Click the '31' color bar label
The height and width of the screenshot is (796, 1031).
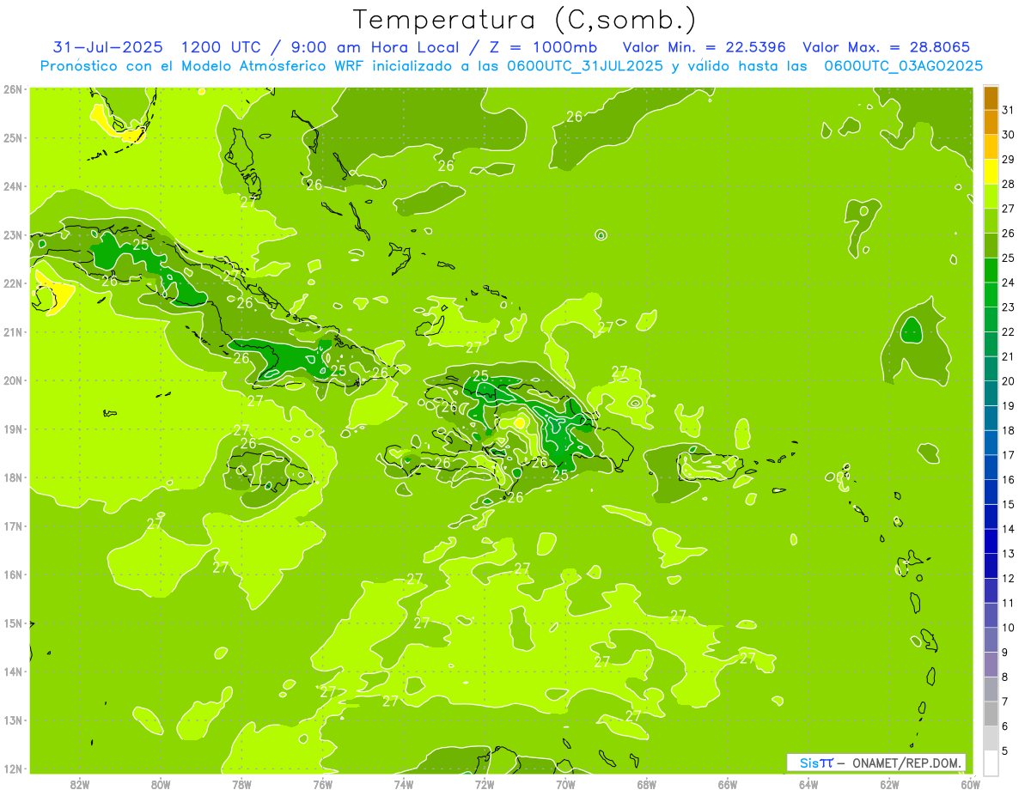[x=1008, y=110]
